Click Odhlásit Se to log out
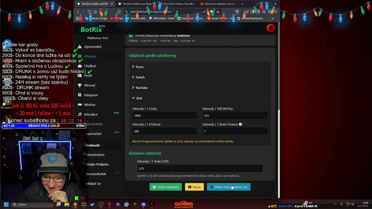Viewport: 372px width, 209px height. coord(93,184)
